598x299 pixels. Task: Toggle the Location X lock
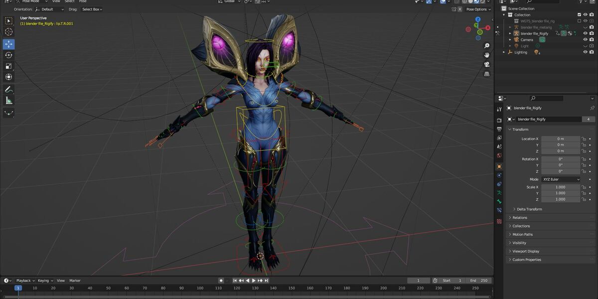pos(583,139)
